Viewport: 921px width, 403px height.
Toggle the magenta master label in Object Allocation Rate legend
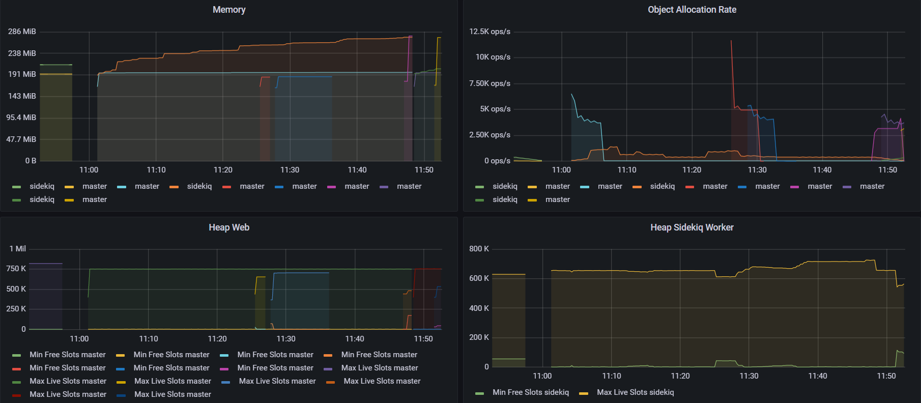[820, 186]
